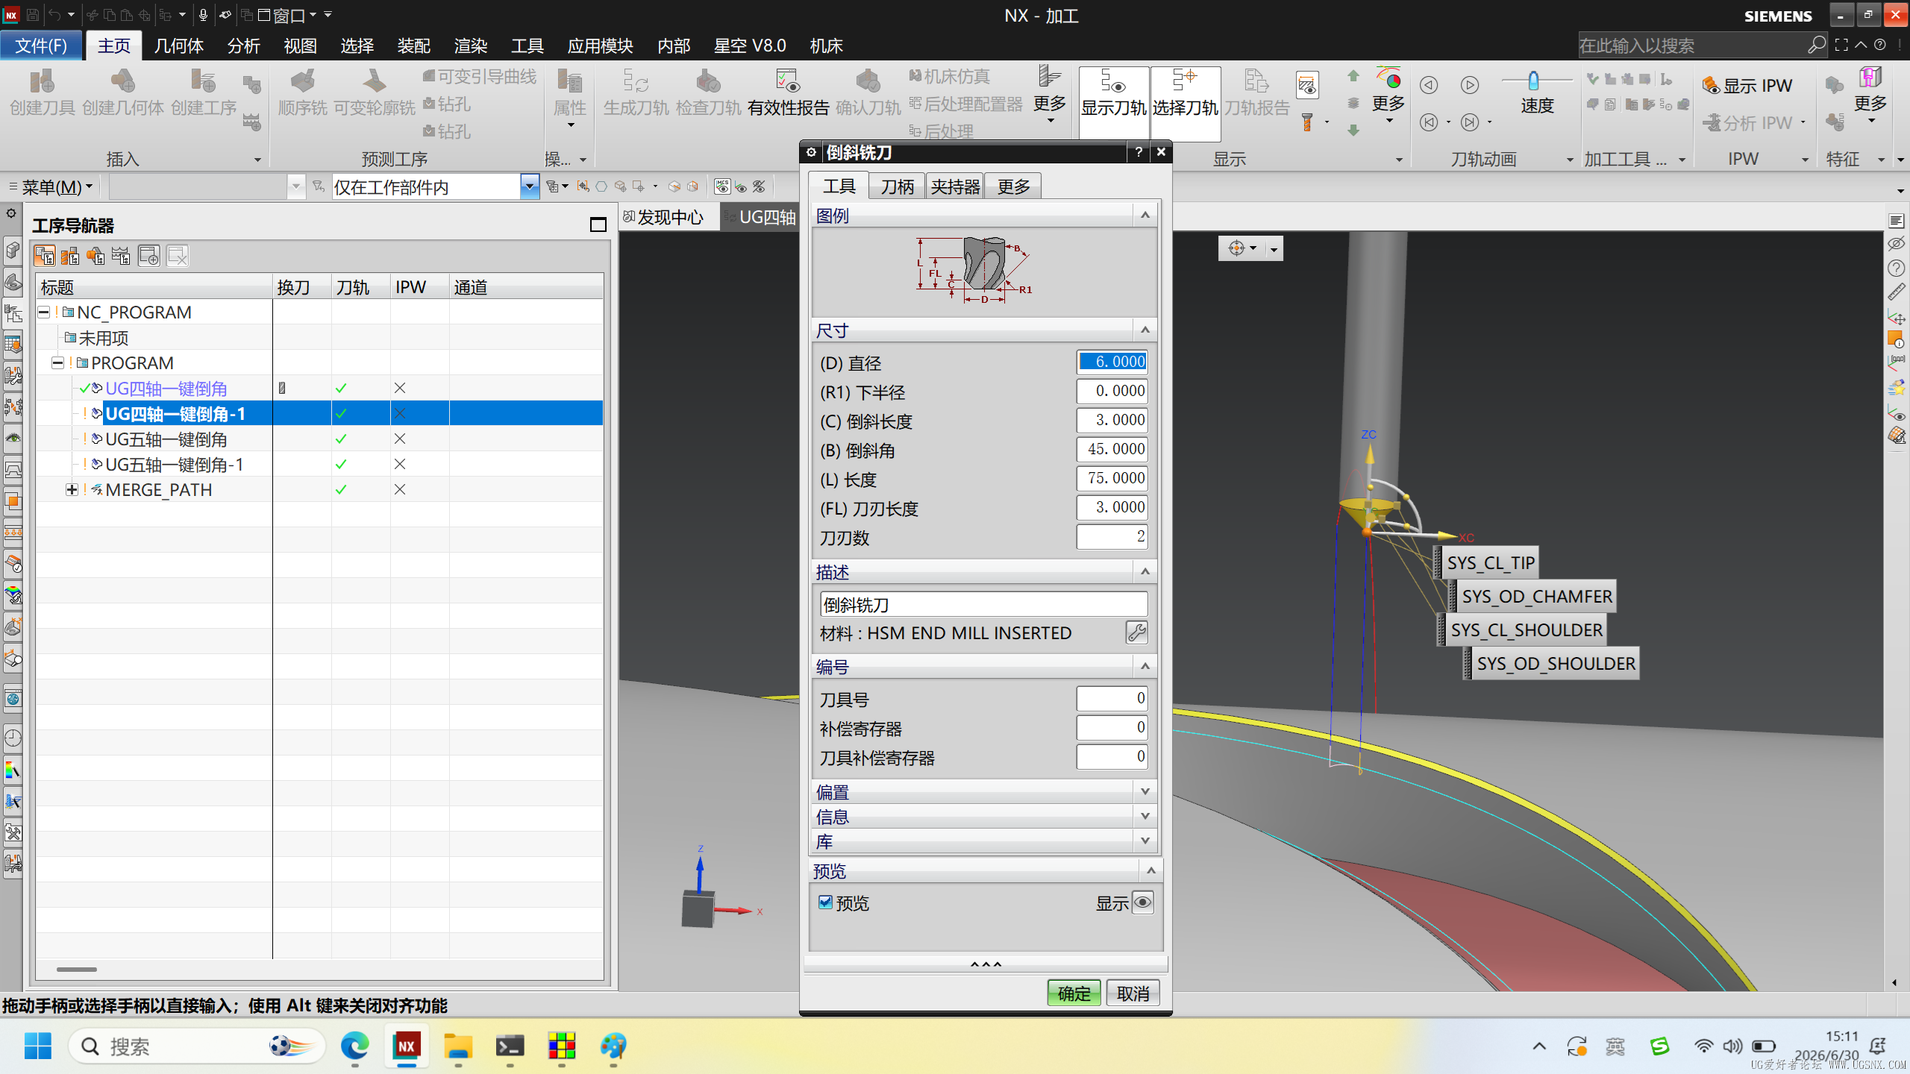1910x1074 pixels.
Task: Click the 显示 IPW icon
Action: click(x=1711, y=86)
